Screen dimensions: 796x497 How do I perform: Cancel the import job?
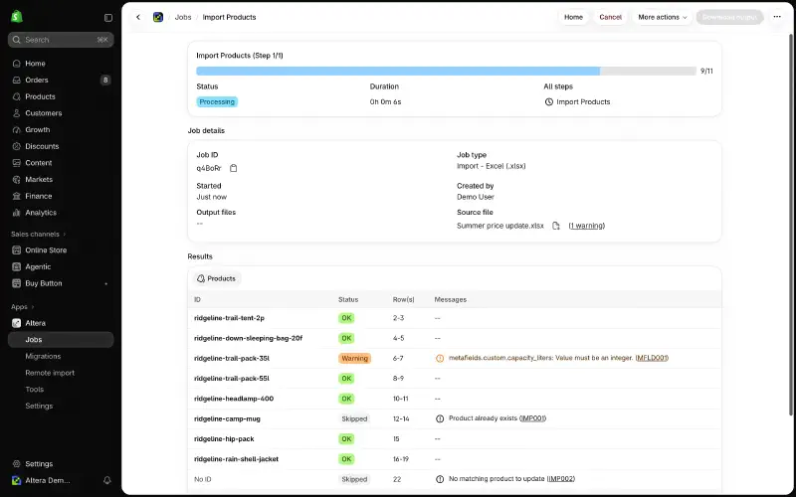pos(610,17)
